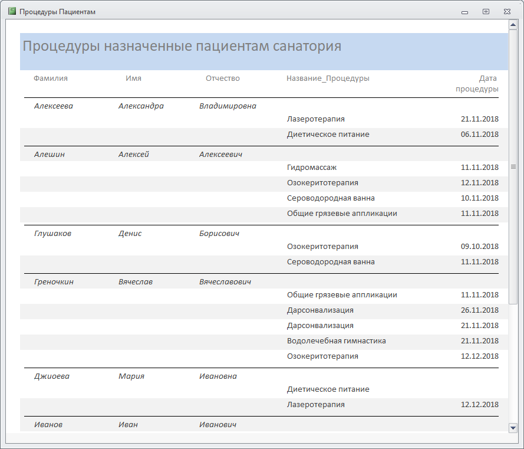This screenshot has width=524, height=449.
Task: Click date 21.11.2018 for Алексеева's Лазеротерапия
Action: click(x=480, y=119)
